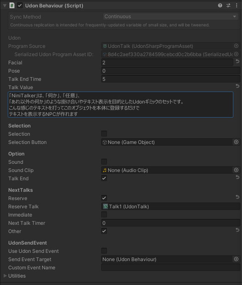This screenshot has height=285, width=242.
Task: Revert the Talk Value override
Action: (x=237, y=86)
